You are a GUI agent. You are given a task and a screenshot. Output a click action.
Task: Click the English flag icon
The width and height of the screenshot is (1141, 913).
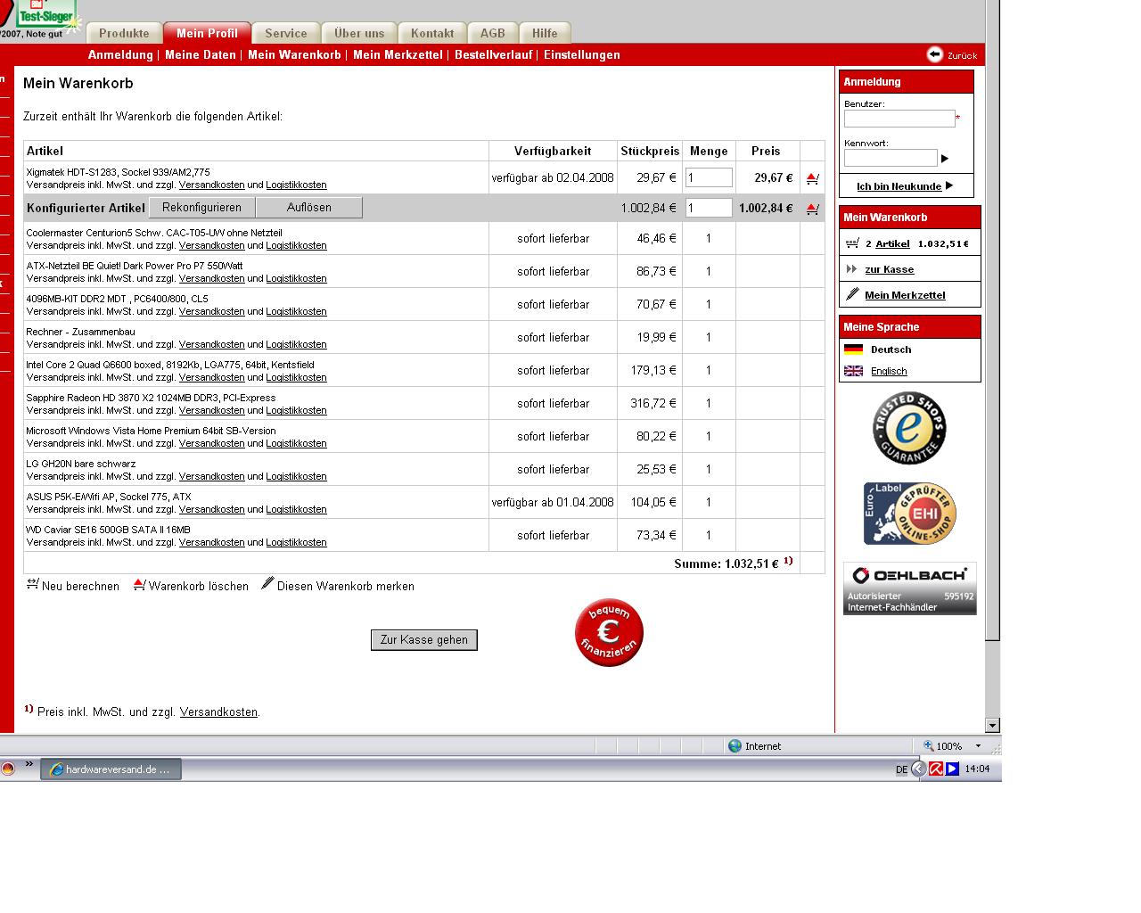coord(853,371)
